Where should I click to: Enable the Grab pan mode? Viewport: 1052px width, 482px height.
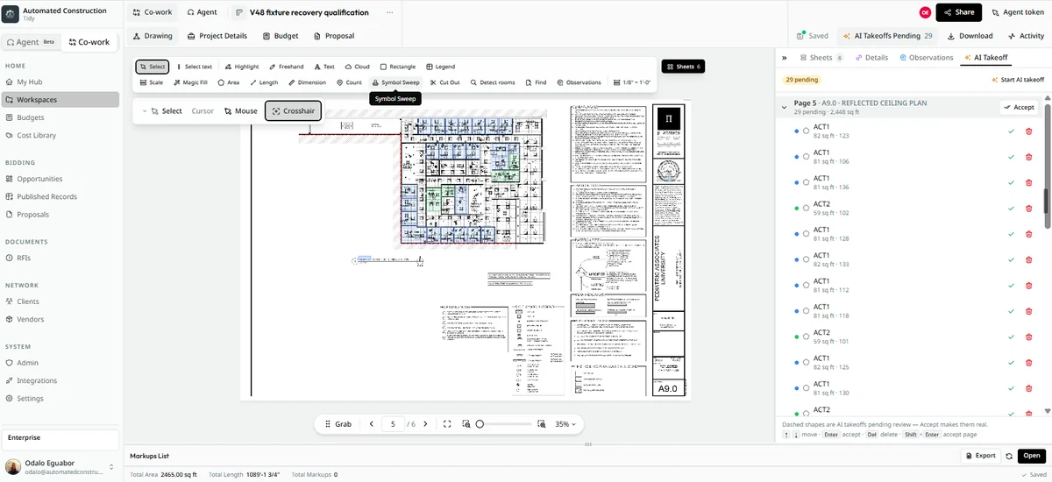pyautogui.click(x=338, y=424)
